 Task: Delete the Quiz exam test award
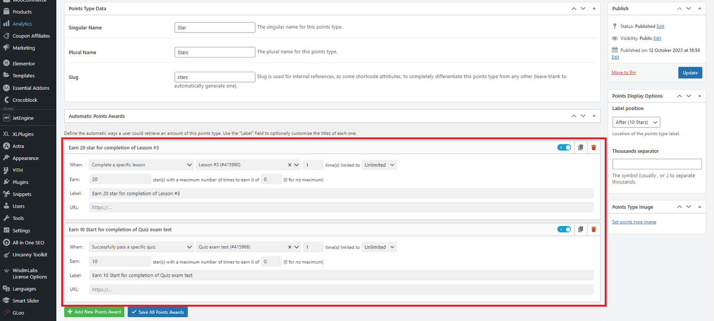(594, 230)
